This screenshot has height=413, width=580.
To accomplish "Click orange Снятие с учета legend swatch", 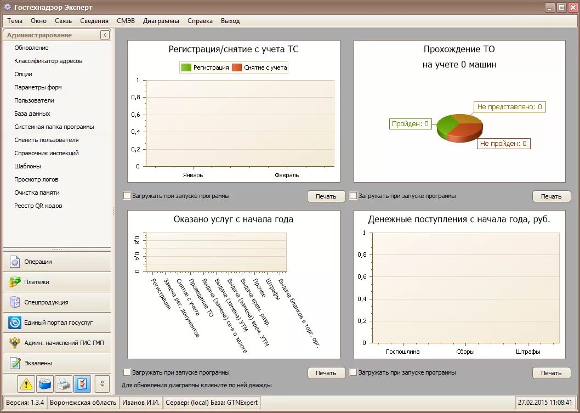I will 237,67.
